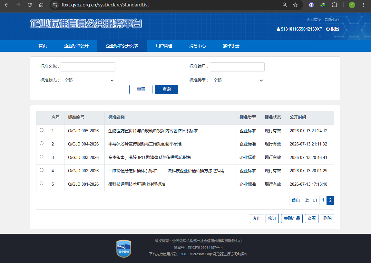This screenshot has width=371, height=263.
Task: Open the 操作手册 nav tab
Action: click(231, 46)
